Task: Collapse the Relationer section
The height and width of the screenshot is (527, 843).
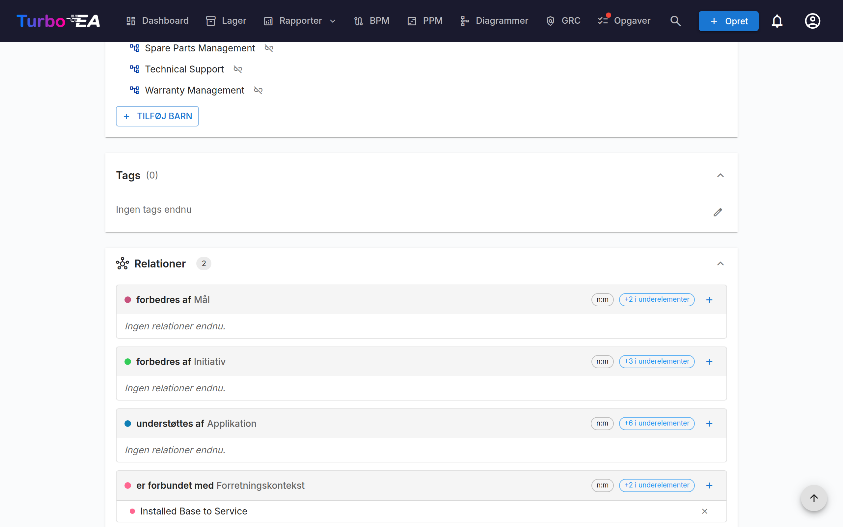Action: (721, 264)
